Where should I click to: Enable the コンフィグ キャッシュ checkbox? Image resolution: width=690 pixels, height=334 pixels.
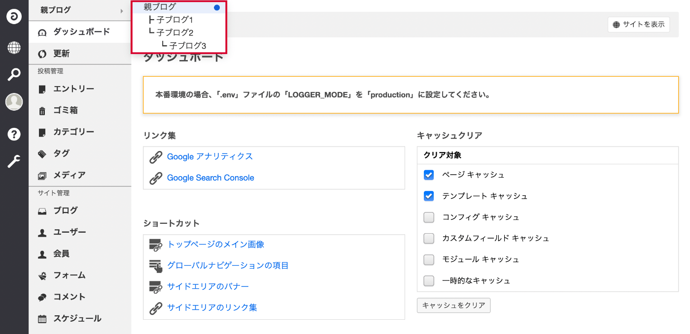[429, 217]
